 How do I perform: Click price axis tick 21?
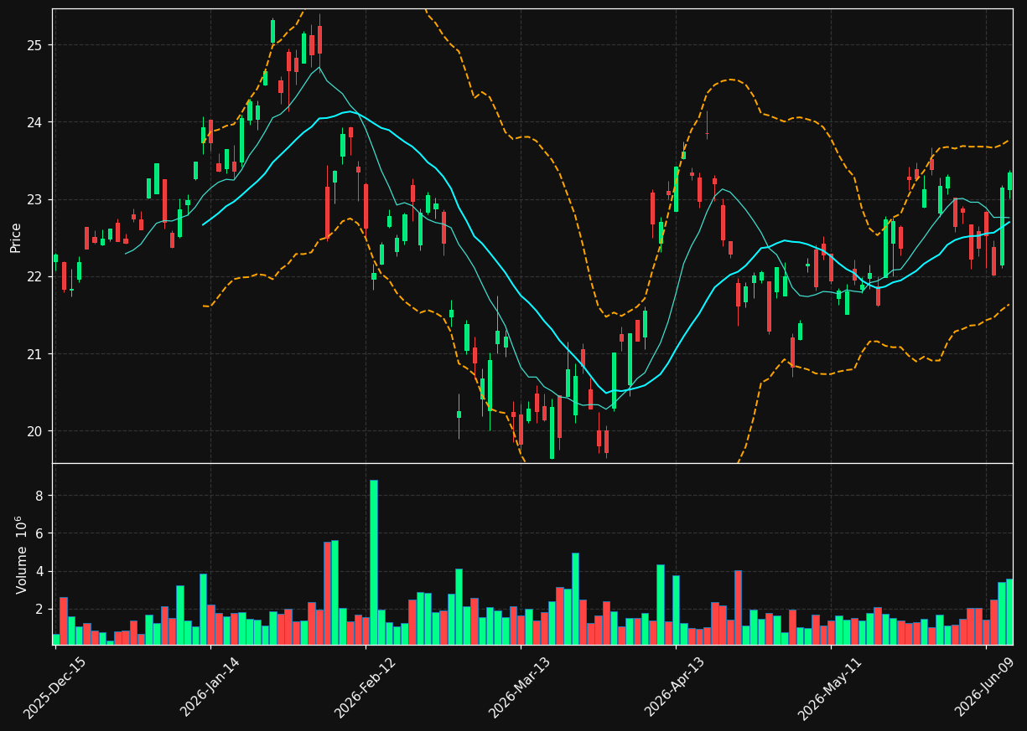pos(36,354)
